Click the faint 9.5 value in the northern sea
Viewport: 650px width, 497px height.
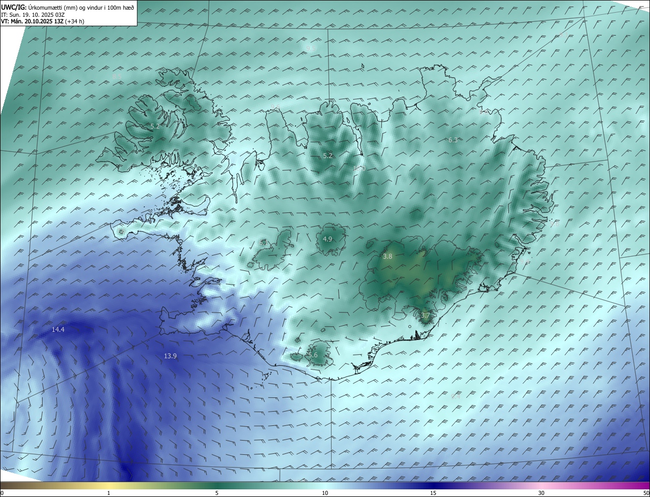coord(310,48)
